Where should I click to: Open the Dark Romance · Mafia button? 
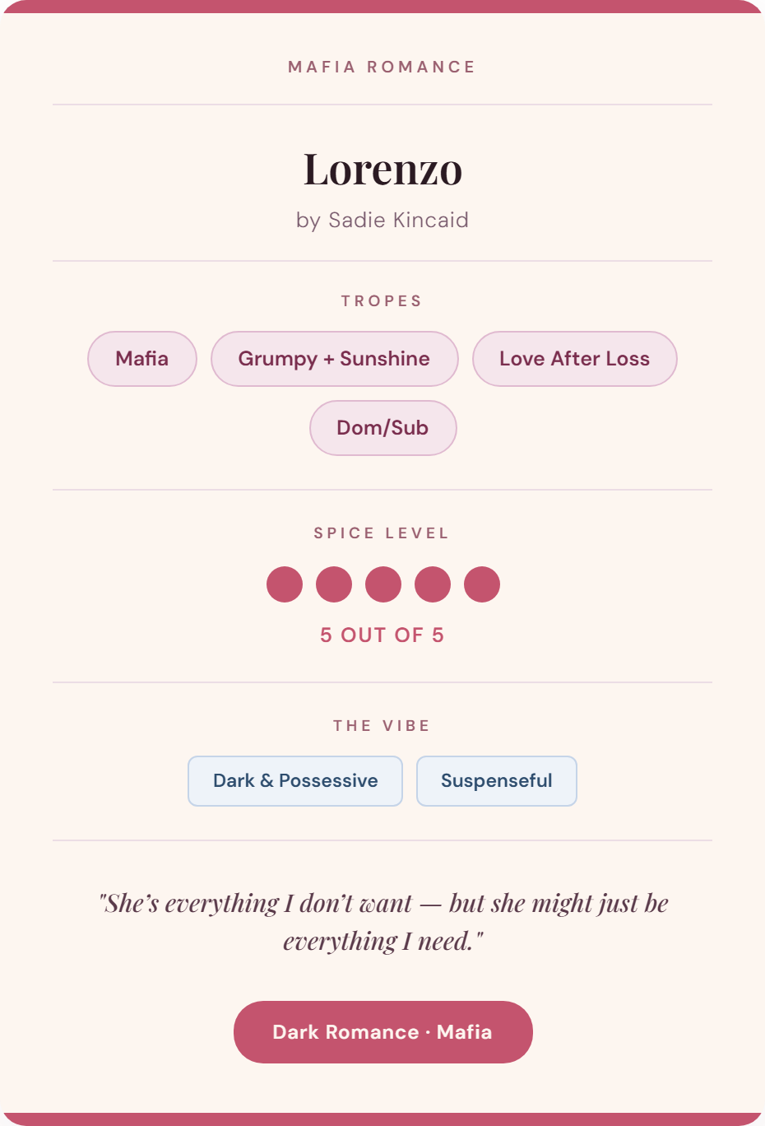382,1032
